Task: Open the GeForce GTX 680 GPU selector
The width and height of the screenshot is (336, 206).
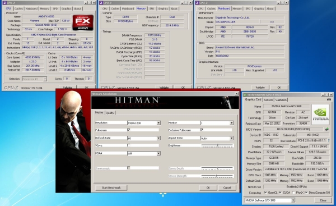Action: [270, 200]
